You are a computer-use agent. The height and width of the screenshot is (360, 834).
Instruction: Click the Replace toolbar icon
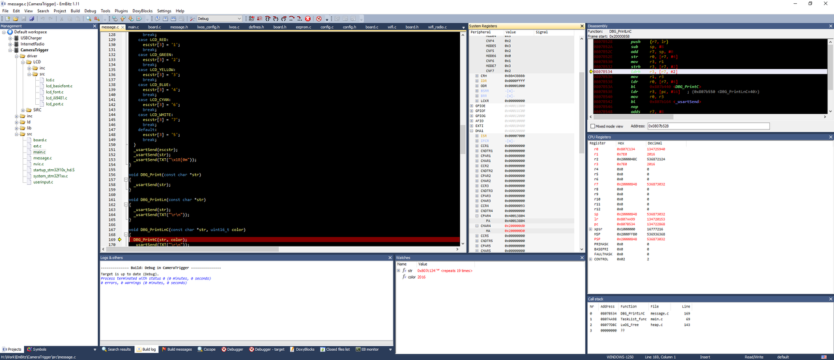97,18
